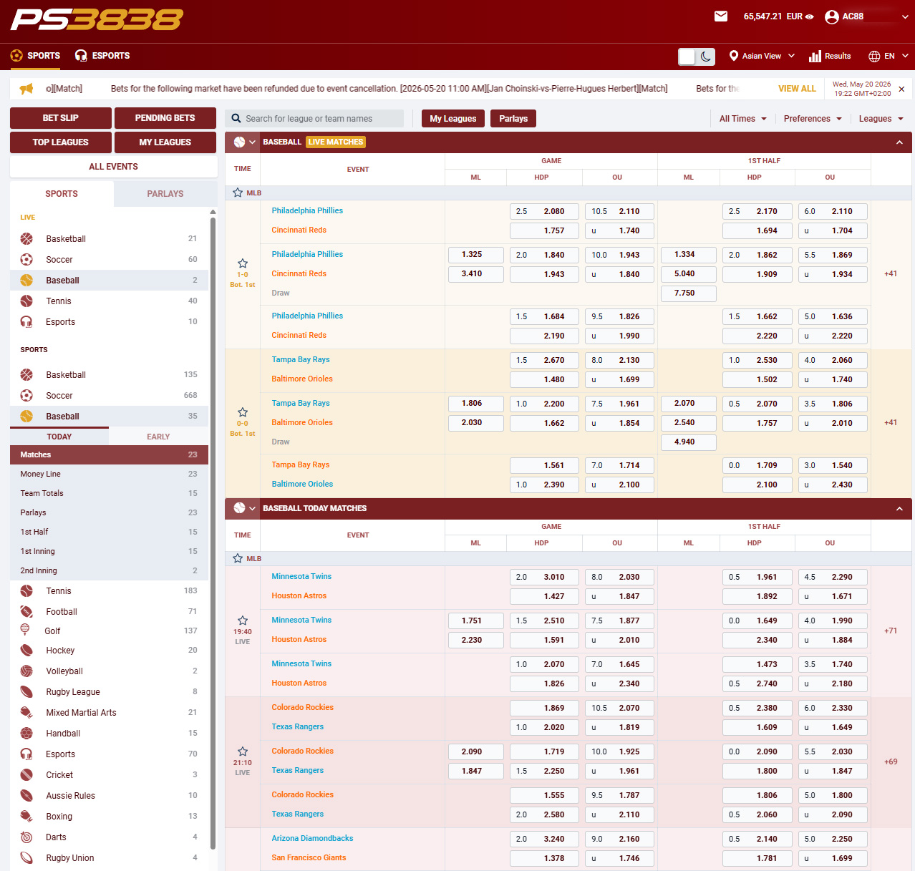
Task: Open the EN language selector
Action: click(889, 56)
